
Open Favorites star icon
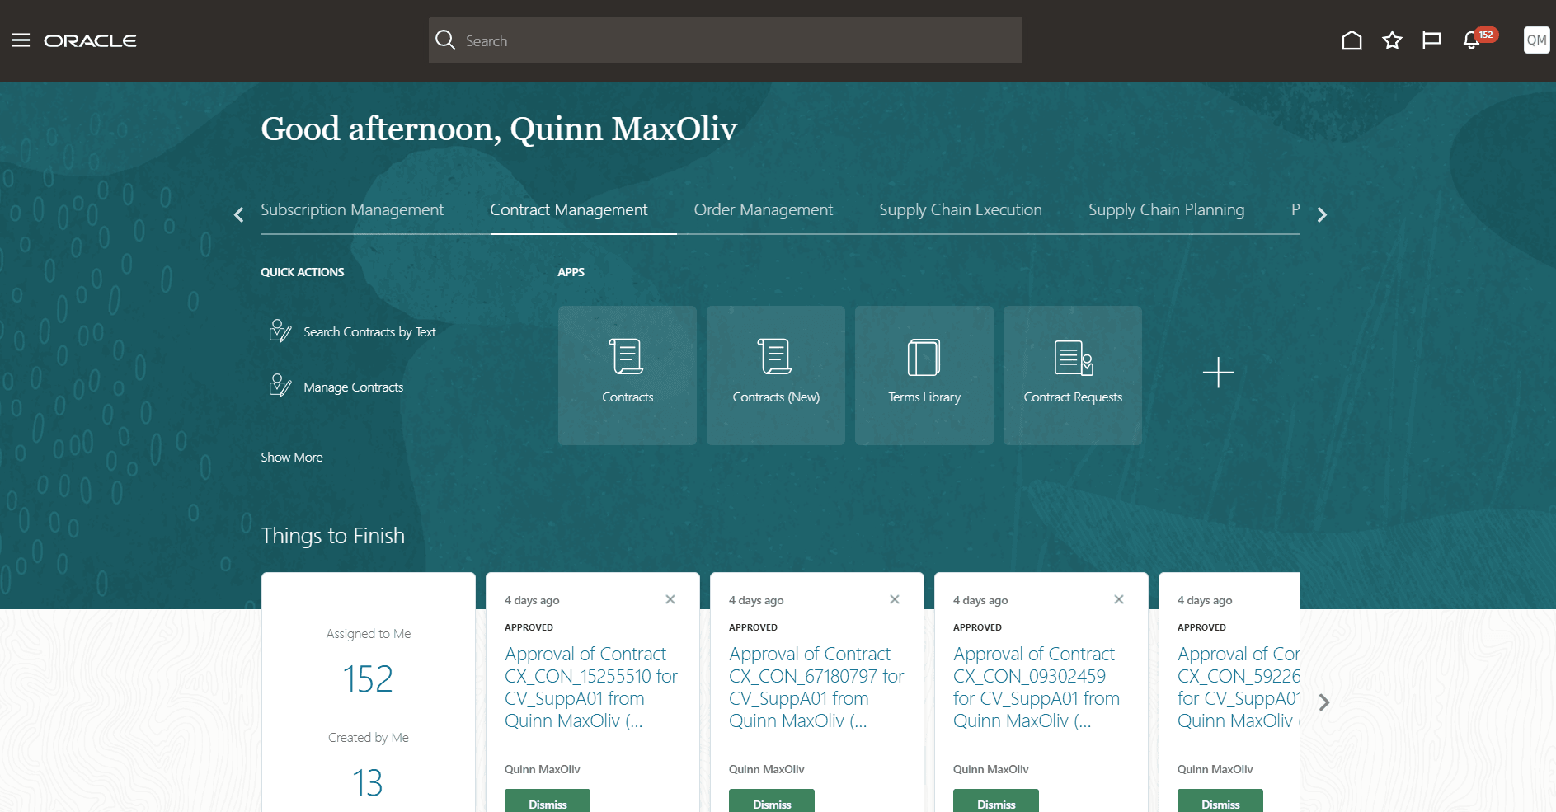click(x=1392, y=40)
